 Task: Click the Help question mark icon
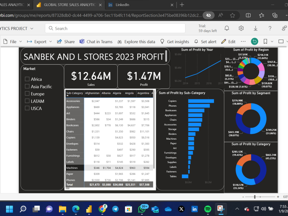(x=270, y=28)
